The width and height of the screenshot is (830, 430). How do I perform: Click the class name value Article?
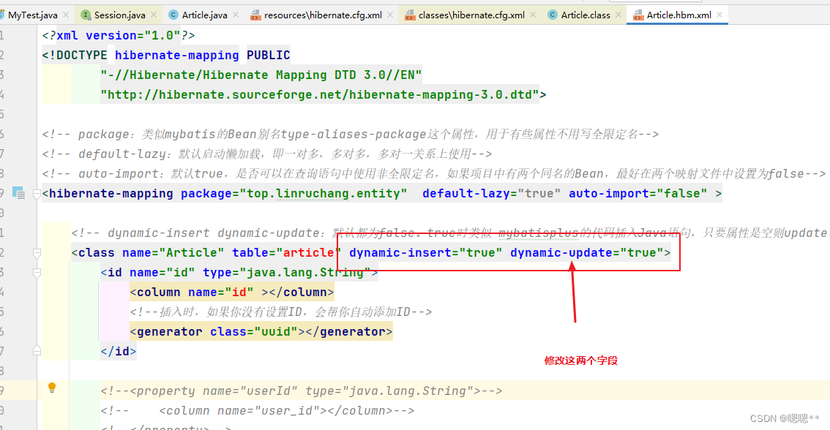[x=192, y=253]
